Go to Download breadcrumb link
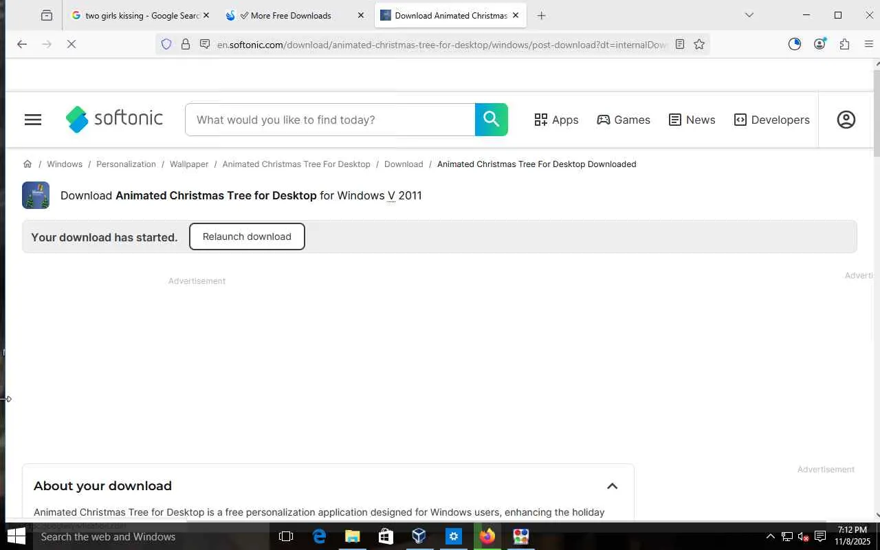 [x=404, y=164]
